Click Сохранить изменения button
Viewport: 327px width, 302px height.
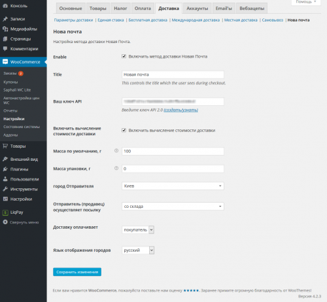coord(77,272)
